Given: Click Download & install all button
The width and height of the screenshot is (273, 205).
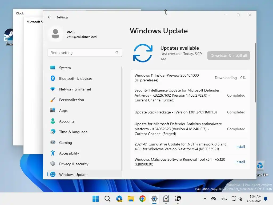Looking at the screenshot, I should [x=228, y=56].
